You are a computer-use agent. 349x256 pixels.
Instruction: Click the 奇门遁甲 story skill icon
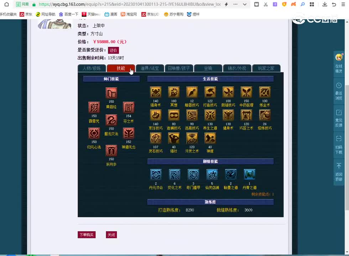click(193, 175)
